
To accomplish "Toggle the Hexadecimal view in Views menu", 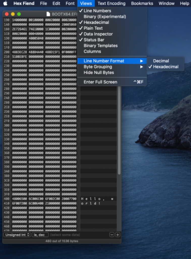I will (112, 22).
